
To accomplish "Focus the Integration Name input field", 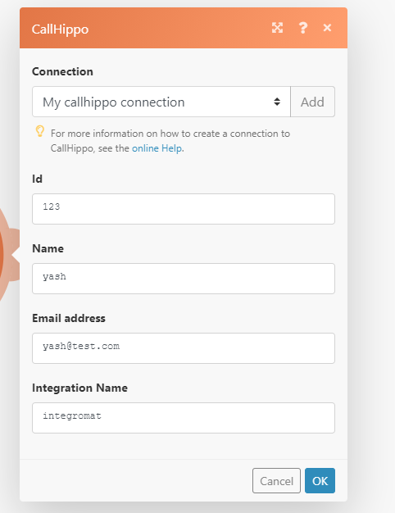I will 184,418.
